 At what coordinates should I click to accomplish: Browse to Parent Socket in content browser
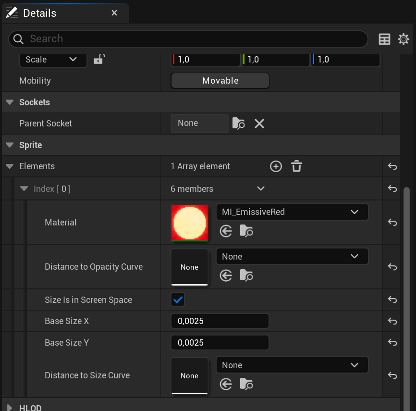click(239, 124)
